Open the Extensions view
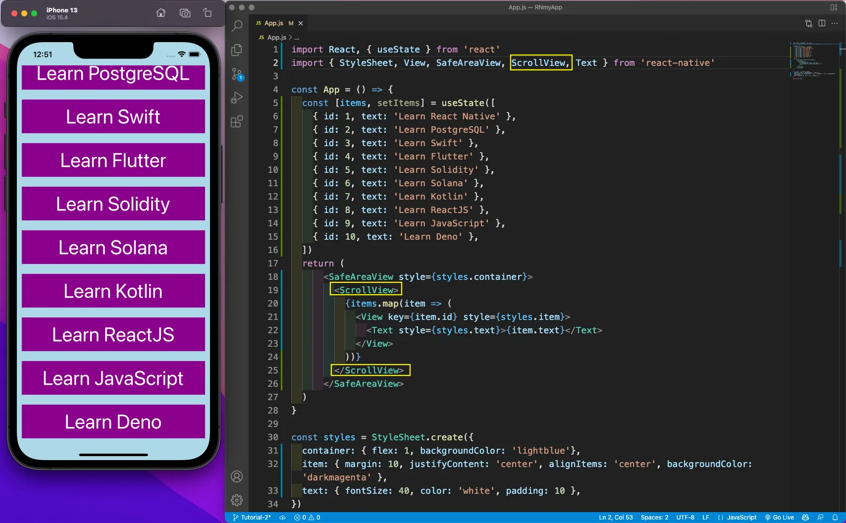The width and height of the screenshot is (846, 523). coord(237,122)
